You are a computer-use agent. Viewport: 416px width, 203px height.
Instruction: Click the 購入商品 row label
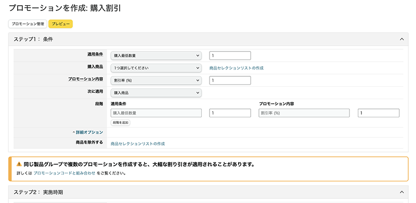(x=96, y=66)
